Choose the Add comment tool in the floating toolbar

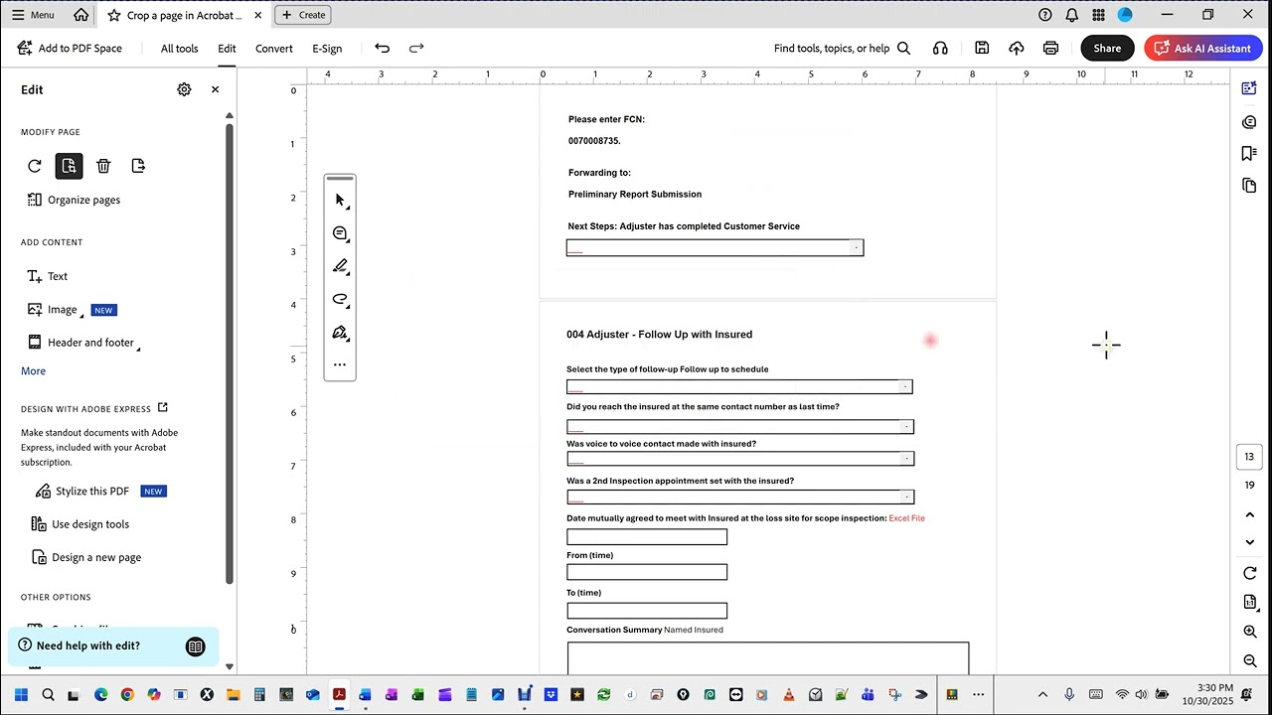click(340, 233)
